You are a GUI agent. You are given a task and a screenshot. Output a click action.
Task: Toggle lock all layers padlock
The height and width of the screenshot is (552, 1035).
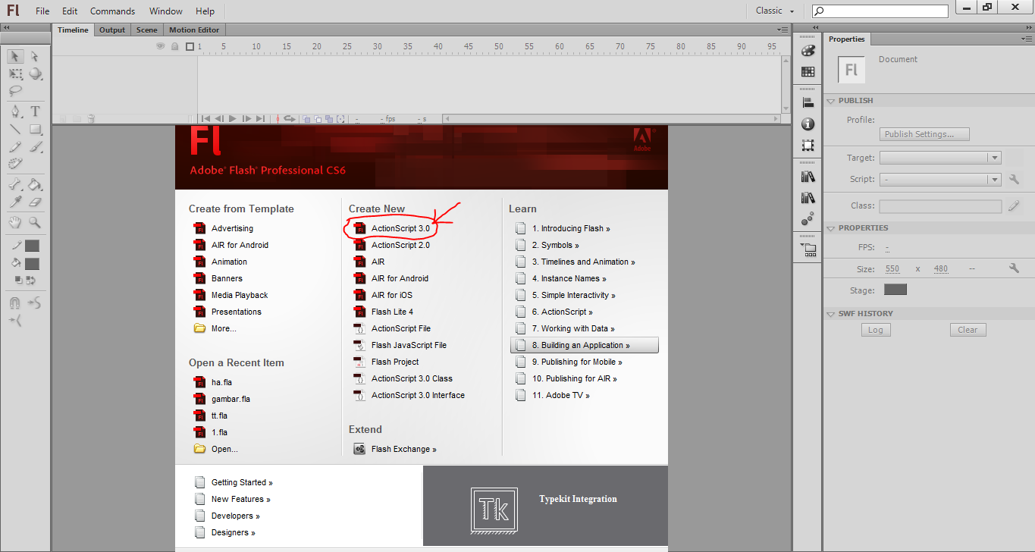pyautogui.click(x=174, y=46)
